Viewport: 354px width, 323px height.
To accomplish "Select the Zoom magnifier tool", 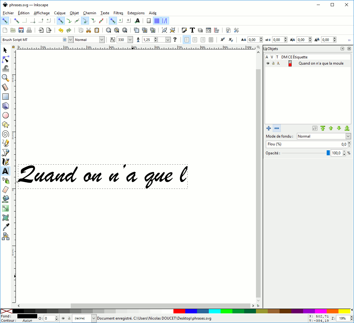I will pos(5,78).
